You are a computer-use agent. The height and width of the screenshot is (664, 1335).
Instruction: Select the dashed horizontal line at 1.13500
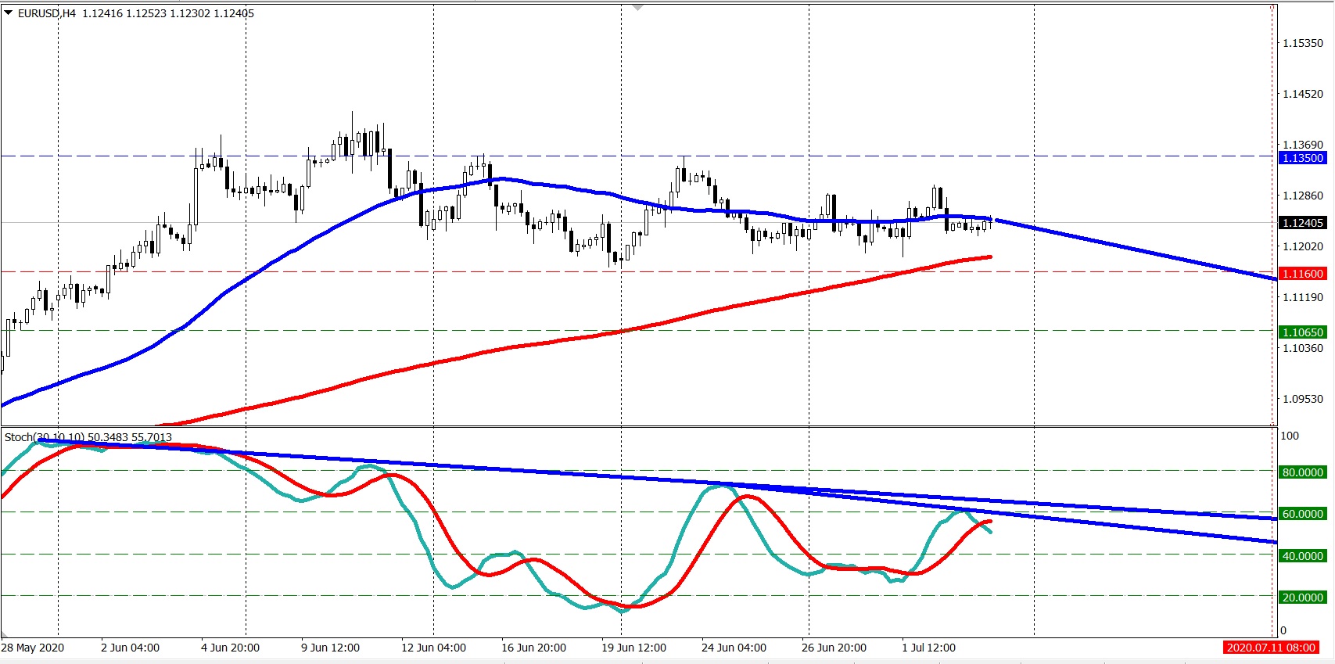tap(637, 156)
